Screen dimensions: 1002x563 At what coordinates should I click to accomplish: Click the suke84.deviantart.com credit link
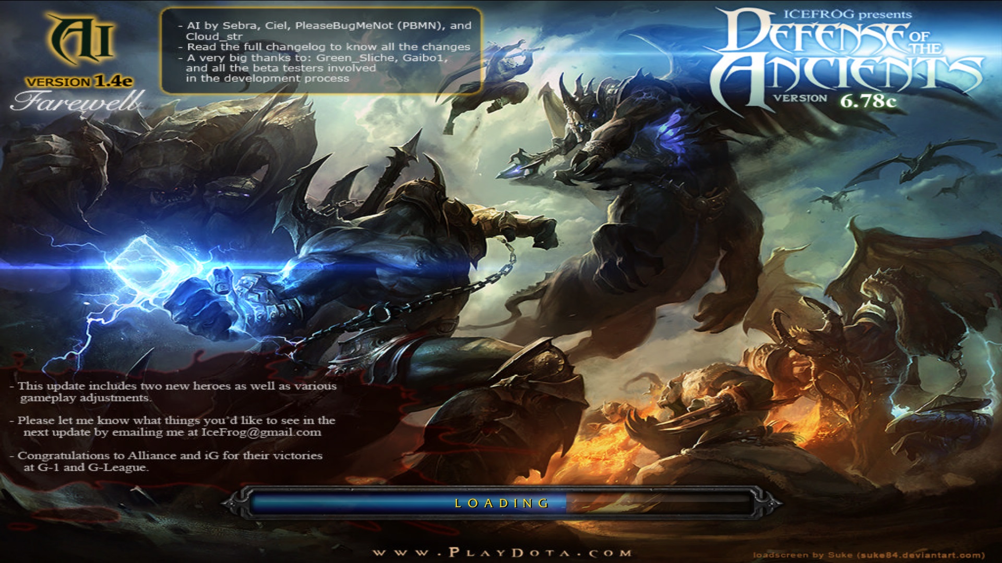coord(921,555)
